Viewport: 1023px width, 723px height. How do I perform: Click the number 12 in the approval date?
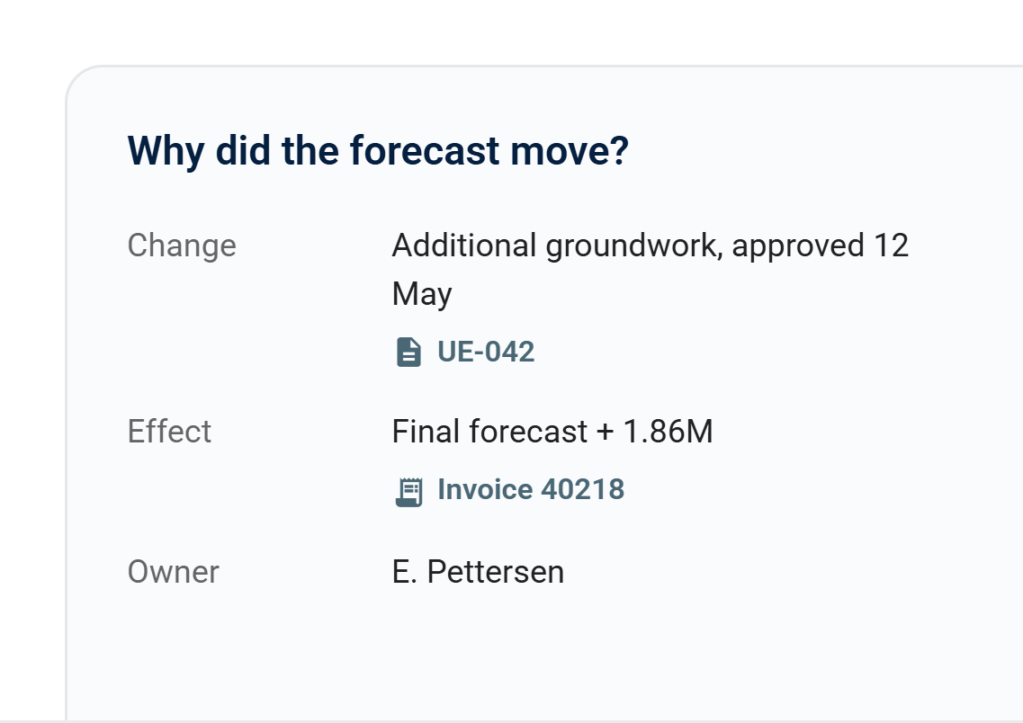pos(892,246)
